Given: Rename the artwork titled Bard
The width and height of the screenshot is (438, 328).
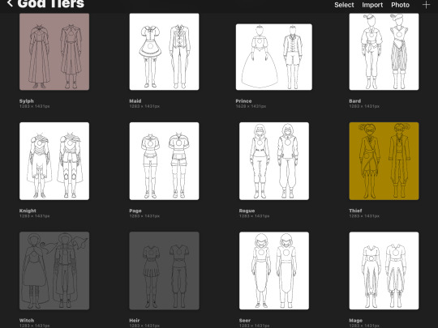Looking at the screenshot, I should (355, 101).
